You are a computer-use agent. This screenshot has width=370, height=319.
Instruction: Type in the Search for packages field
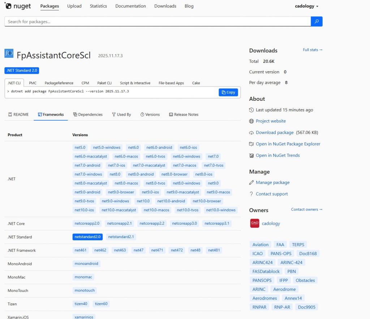click(x=158, y=22)
